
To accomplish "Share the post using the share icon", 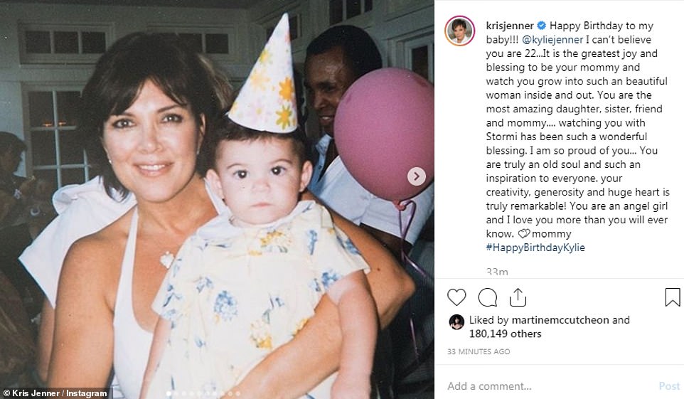I will click(518, 297).
